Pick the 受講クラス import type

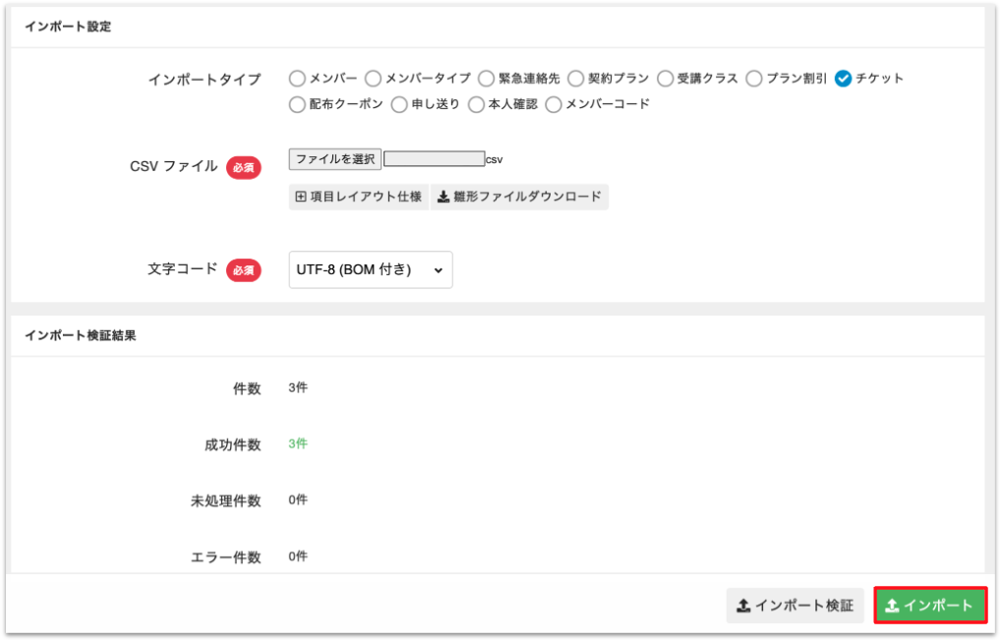tap(666, 79)
